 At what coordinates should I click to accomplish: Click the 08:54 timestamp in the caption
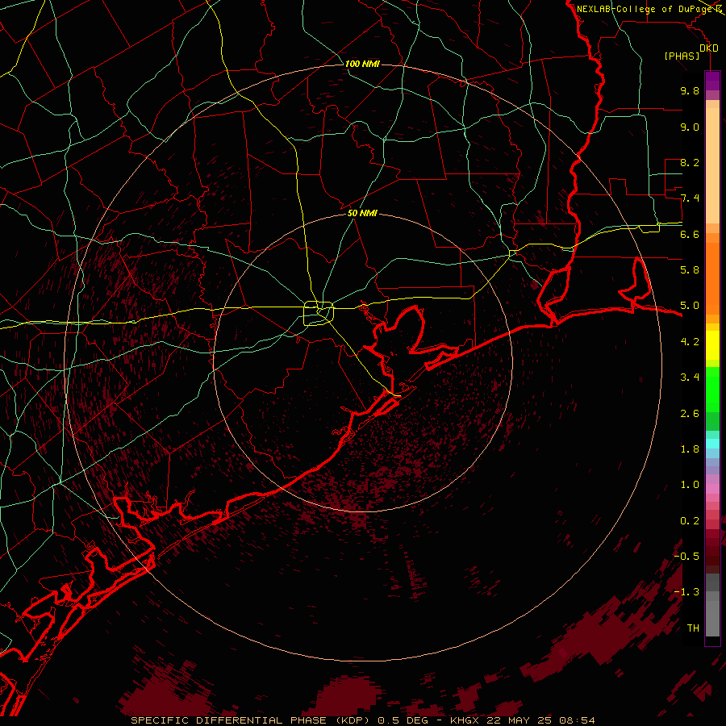click(x=577, y=720)
